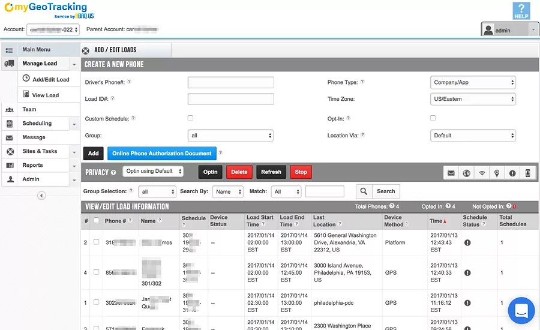Open the Group dropdown in the Create a New Phone form
This screenshot has width=540, height=330.
coord(231,136)
